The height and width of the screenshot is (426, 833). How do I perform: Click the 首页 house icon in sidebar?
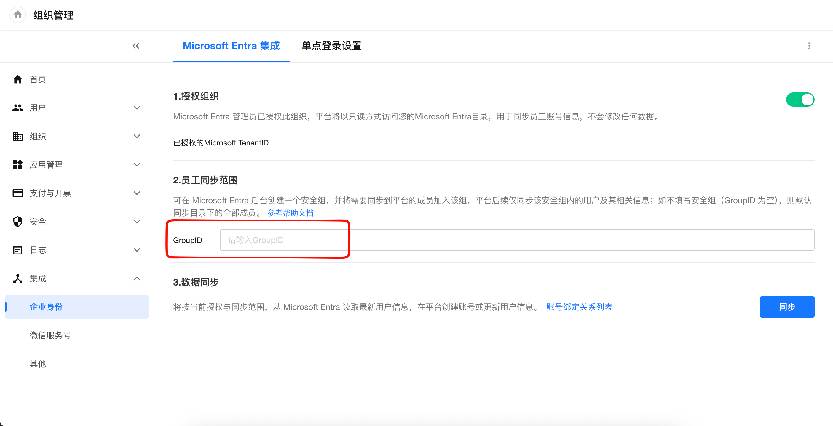(x=18, y=79)
